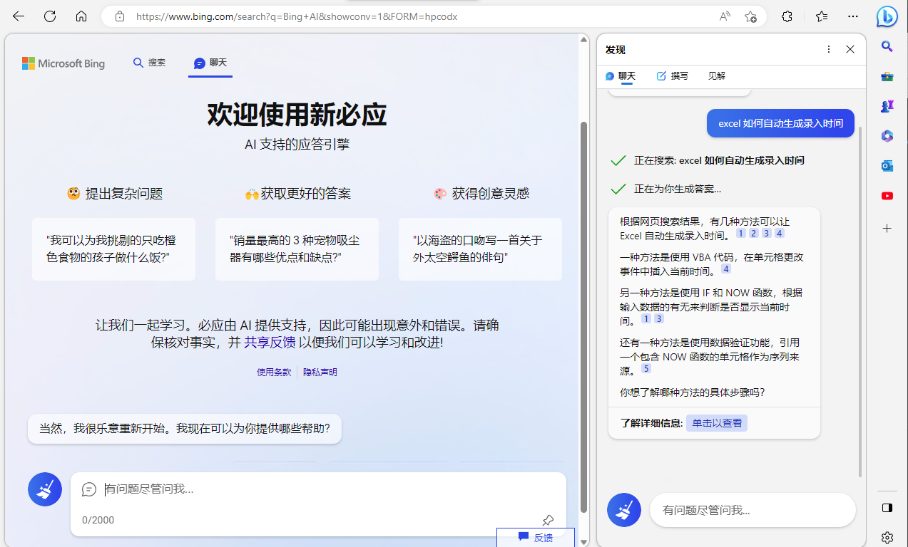Enable the favorites toggle in address bar
The width and height of the screenshot is (908, 547).
[750, 16]
